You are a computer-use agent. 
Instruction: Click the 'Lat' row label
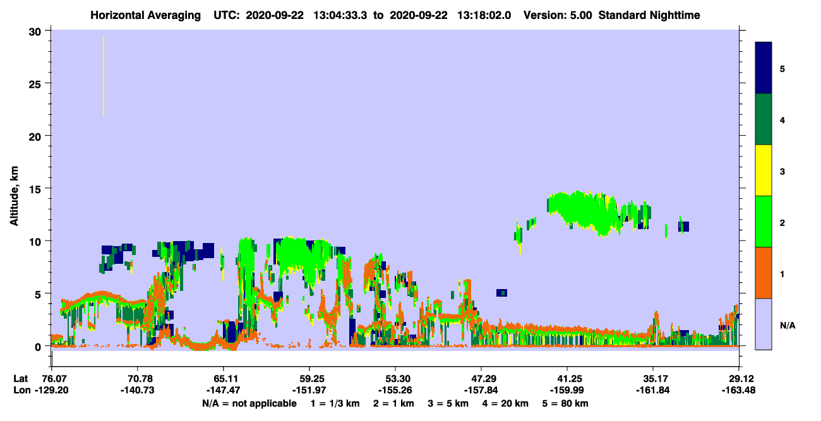click(20, 379)
